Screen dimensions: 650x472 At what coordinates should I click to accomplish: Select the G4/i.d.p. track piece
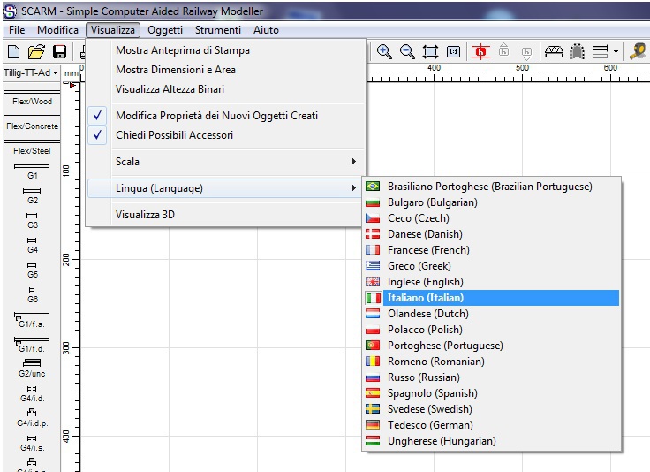32,418
